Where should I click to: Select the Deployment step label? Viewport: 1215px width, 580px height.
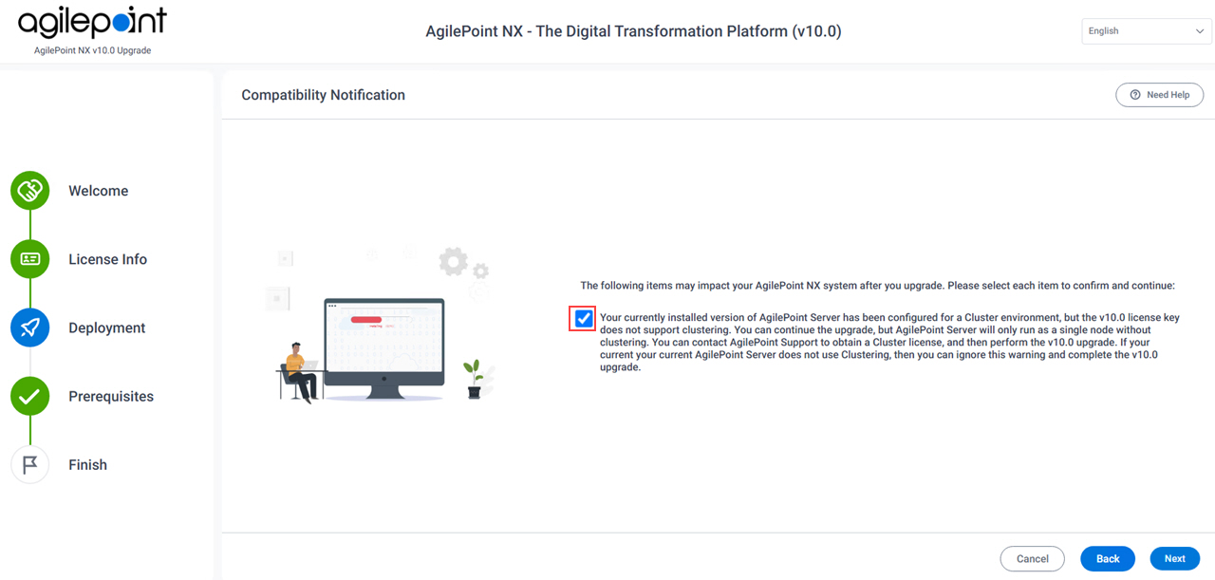coord(107,327)
